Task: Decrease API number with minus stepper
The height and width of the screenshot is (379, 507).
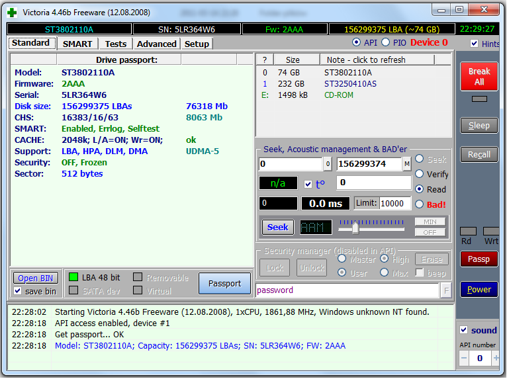Action: pos(464,358)
